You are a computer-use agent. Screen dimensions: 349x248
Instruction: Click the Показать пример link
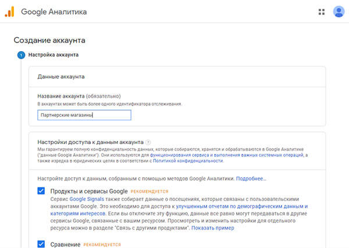pos(213,228)
